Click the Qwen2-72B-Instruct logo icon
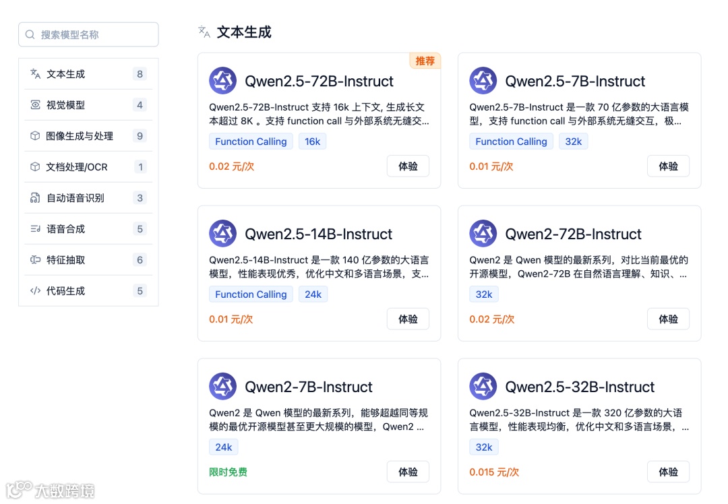The height and width of the screenshot is (504, 728). point(483,233)
